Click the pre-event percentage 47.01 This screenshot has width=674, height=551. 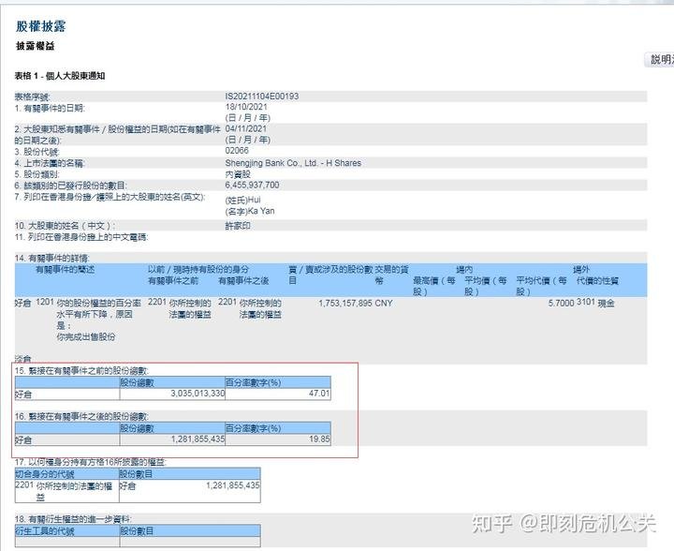[319, 394]
